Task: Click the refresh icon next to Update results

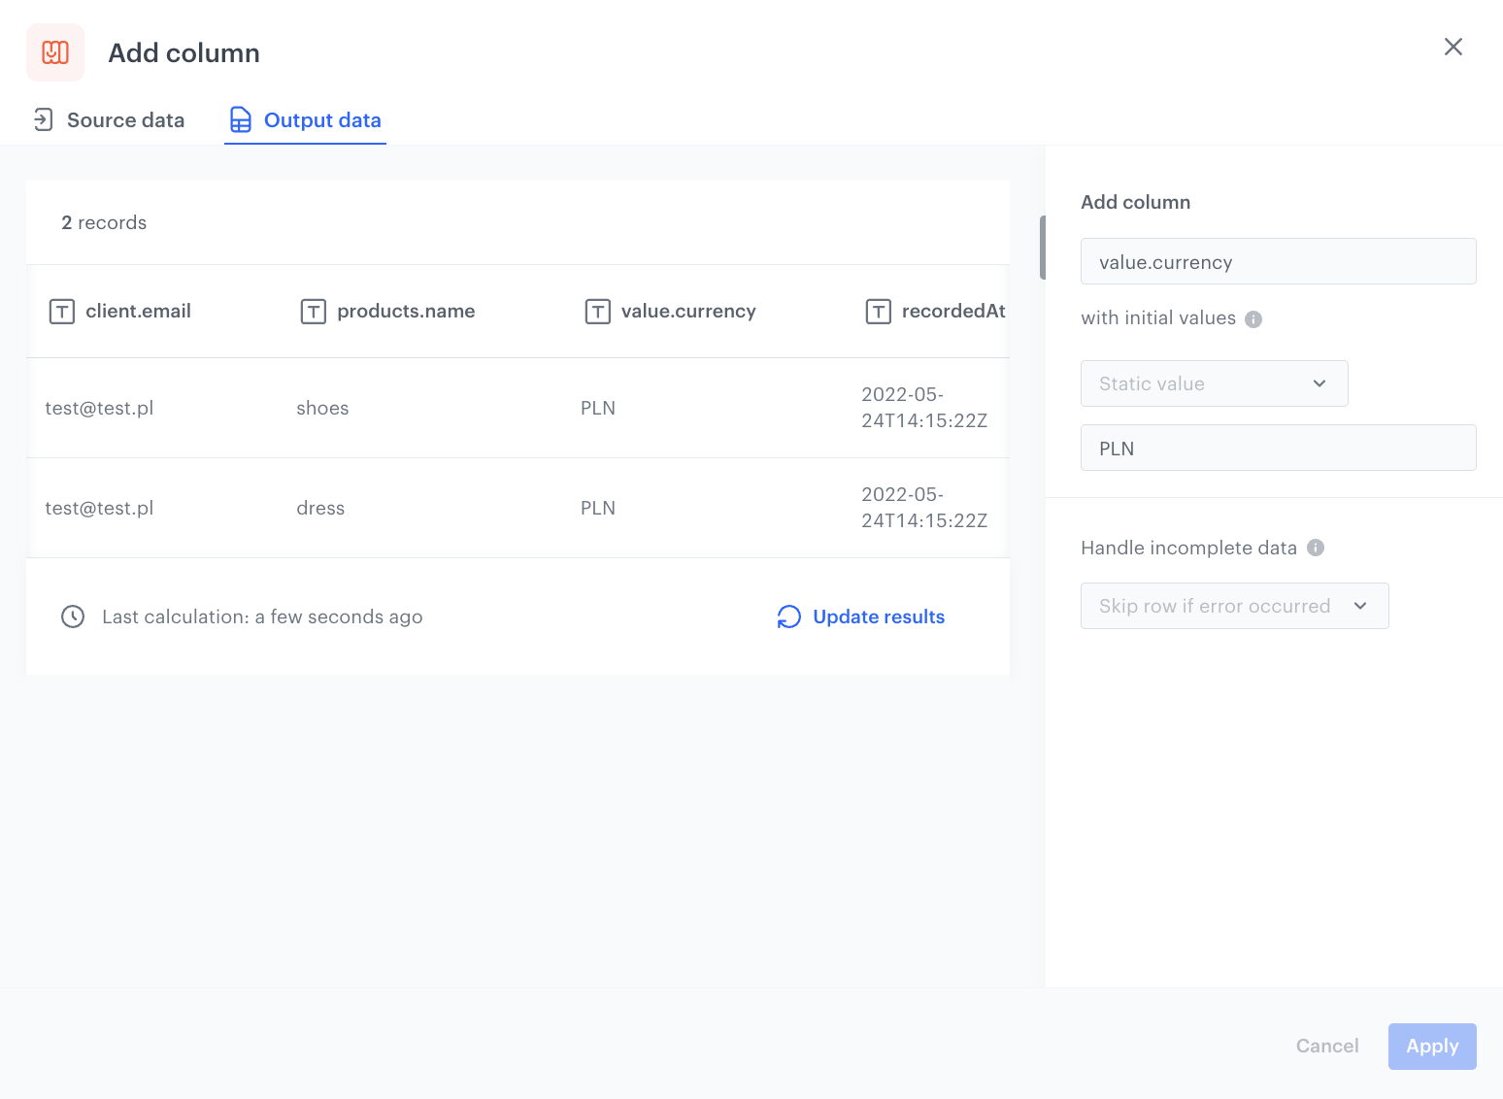Action: coord(788,616)
